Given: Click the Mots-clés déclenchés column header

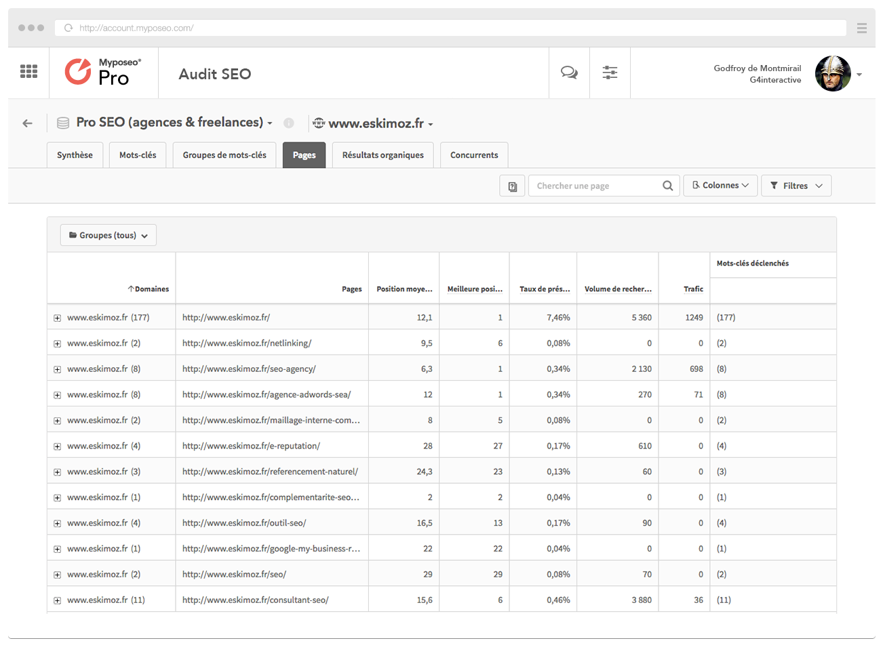Looking at the screenshot, I should click(x=753, y=264).
